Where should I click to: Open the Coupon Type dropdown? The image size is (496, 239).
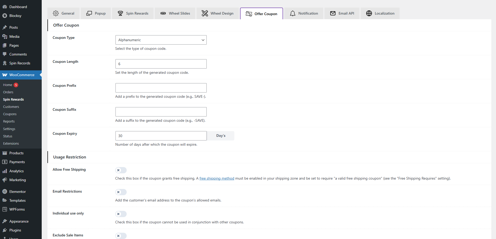click(161, 40)
